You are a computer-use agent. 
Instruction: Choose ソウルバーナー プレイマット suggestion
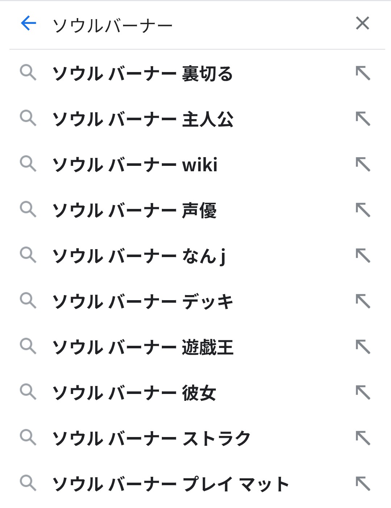tap(171, 484)
